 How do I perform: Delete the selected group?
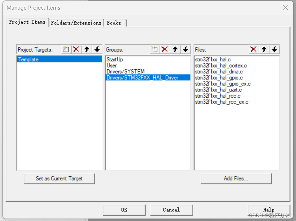[165, 49]
